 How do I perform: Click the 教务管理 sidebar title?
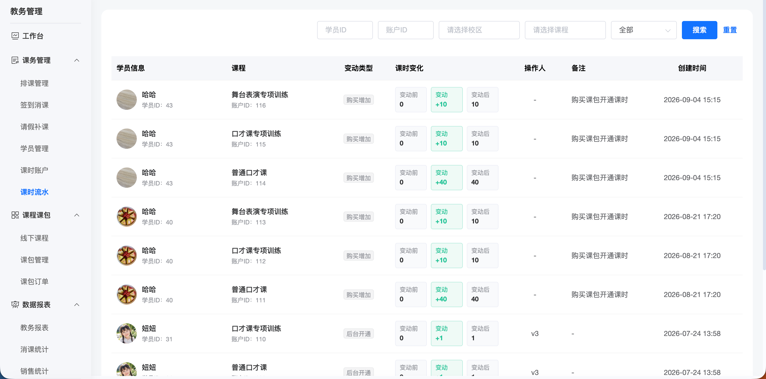(26, 11)
